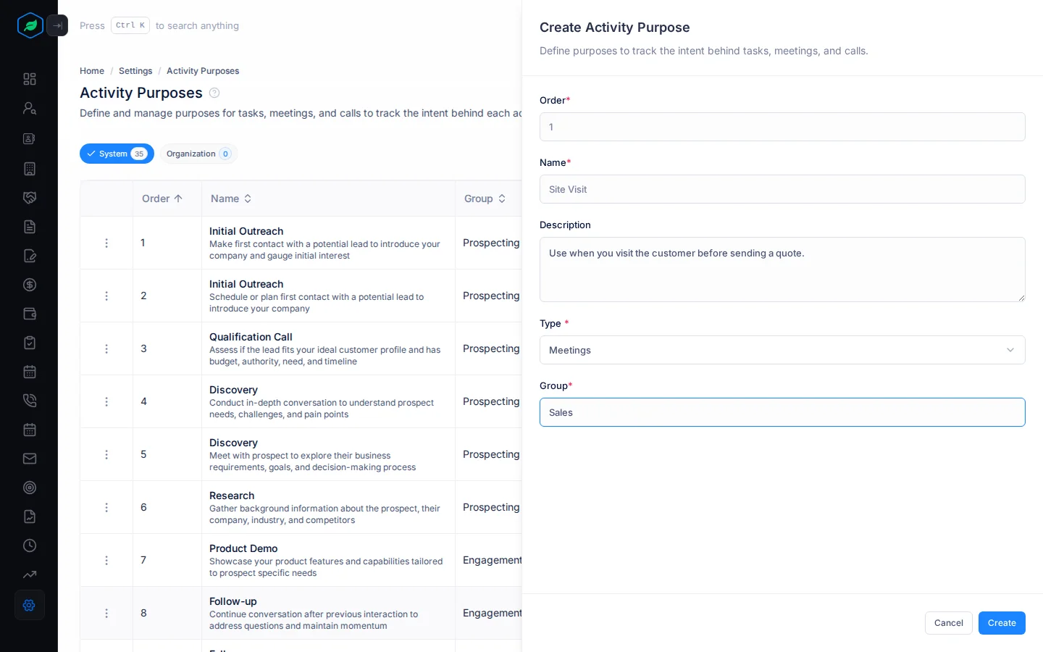The image size is (1043, 652).
Task: Select the Organization filter chip
Action: click(x=198, y=154)
